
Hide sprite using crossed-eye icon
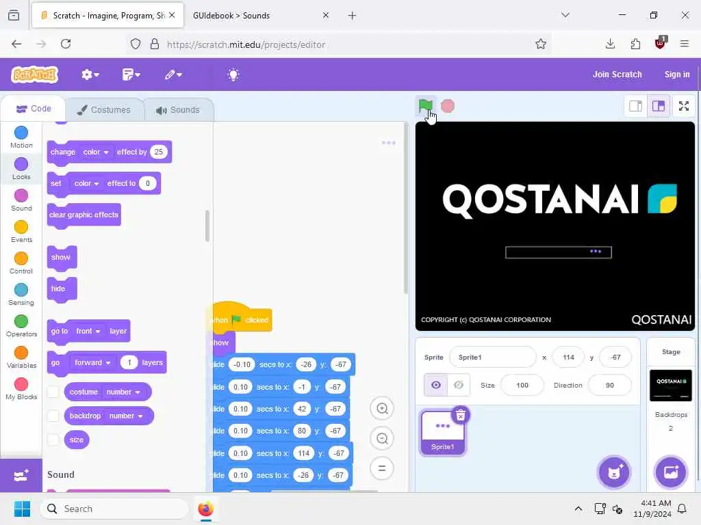(459, 385)
